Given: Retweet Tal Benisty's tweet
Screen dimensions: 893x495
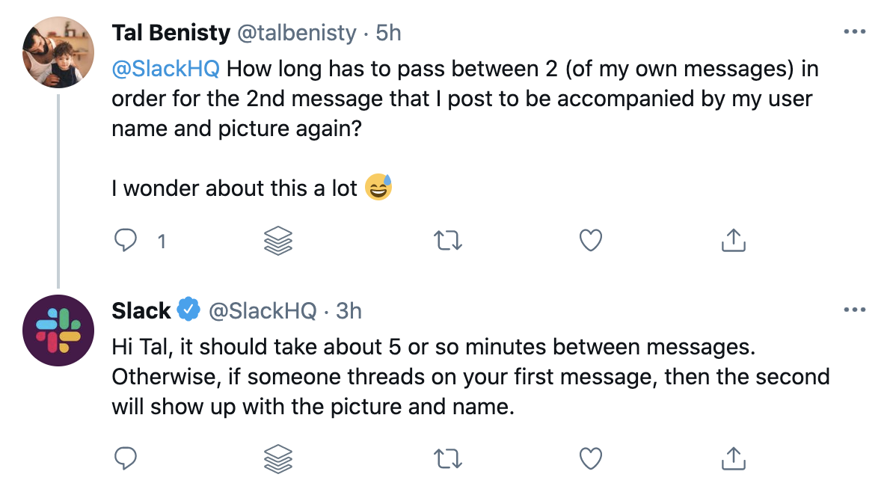Looking at the screenshot, I should 448,240.
